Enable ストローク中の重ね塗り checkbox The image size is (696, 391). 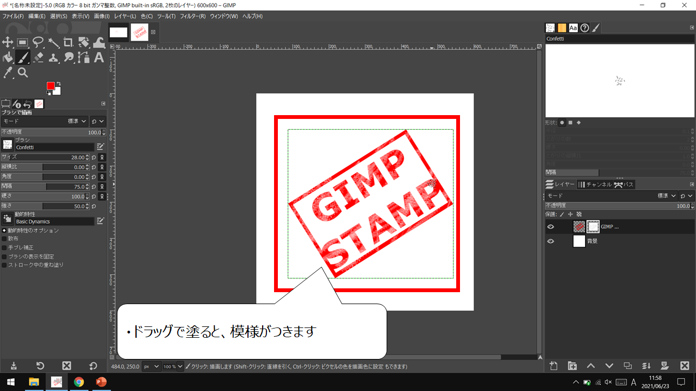pos(4,265)
